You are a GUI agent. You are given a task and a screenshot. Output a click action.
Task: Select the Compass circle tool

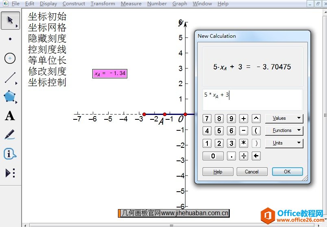coord(10,58)
